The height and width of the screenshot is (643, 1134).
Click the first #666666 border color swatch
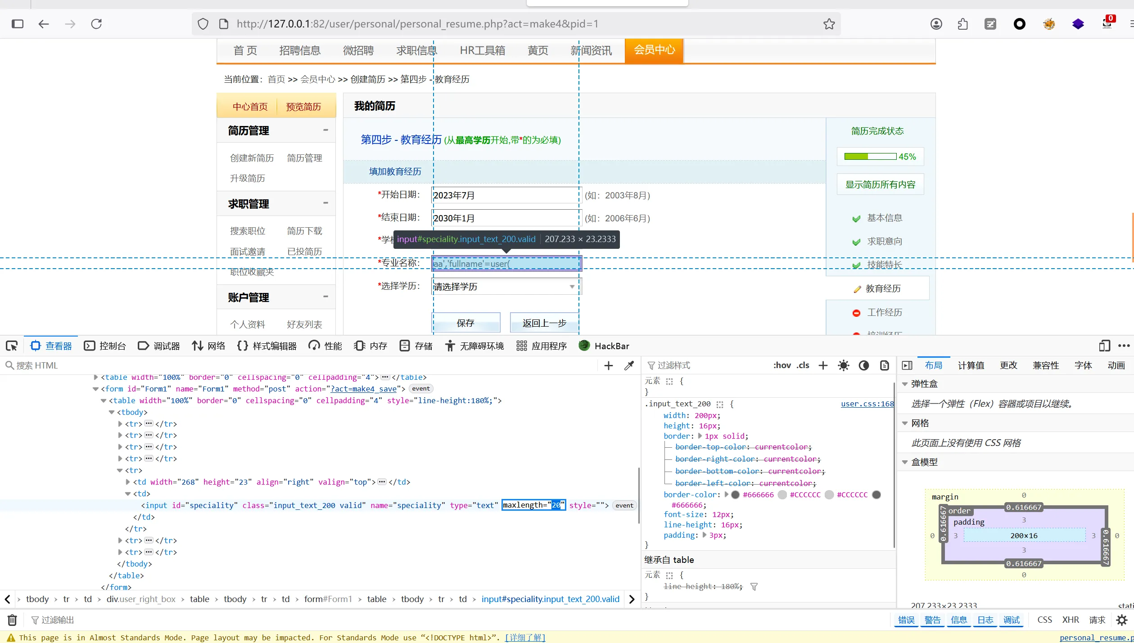736,495
